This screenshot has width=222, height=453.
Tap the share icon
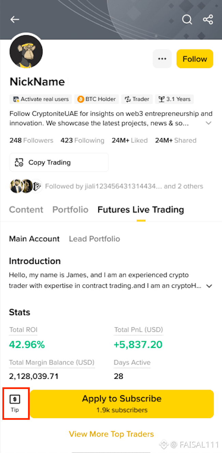(208, 20)
